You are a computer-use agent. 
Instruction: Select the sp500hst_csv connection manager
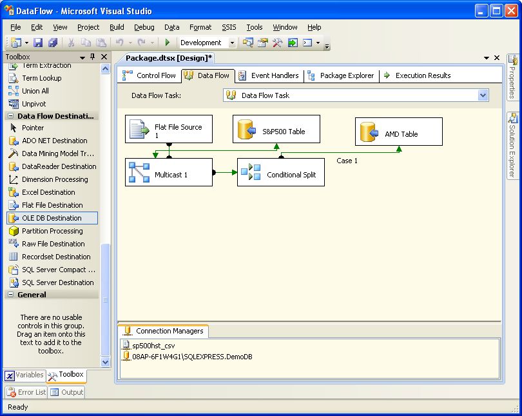[x=153, y=346]
